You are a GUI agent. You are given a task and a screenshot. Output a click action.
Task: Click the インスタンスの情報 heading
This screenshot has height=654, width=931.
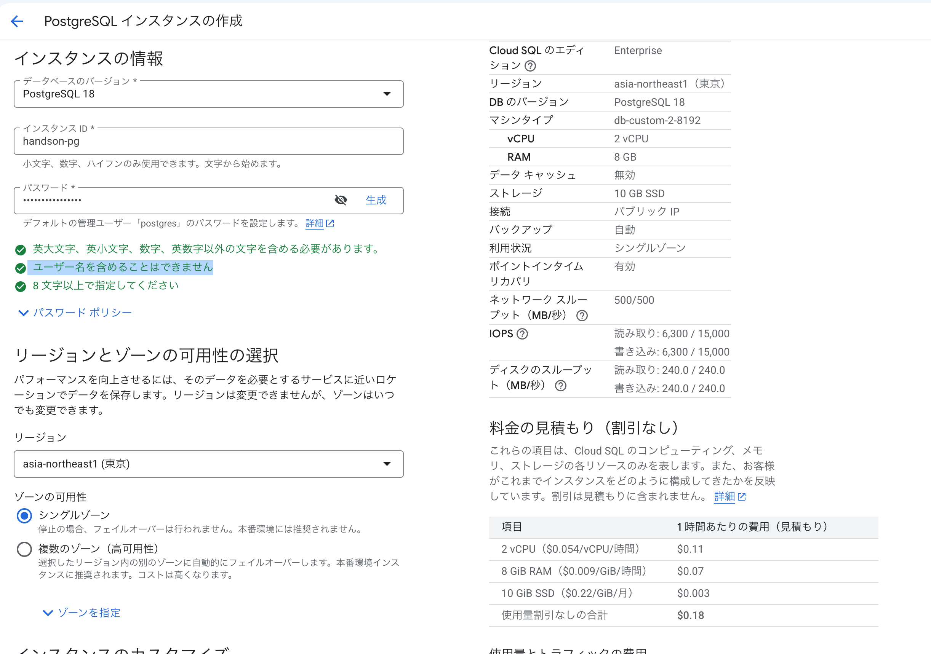(x=89, y=58)
